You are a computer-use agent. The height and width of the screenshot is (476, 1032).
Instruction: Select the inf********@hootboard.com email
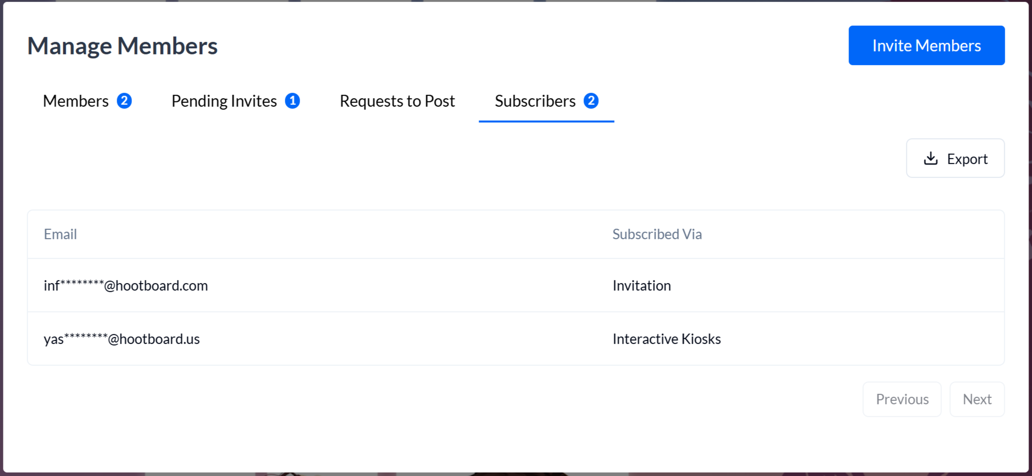pyautogui.click(x=126, y=286)
